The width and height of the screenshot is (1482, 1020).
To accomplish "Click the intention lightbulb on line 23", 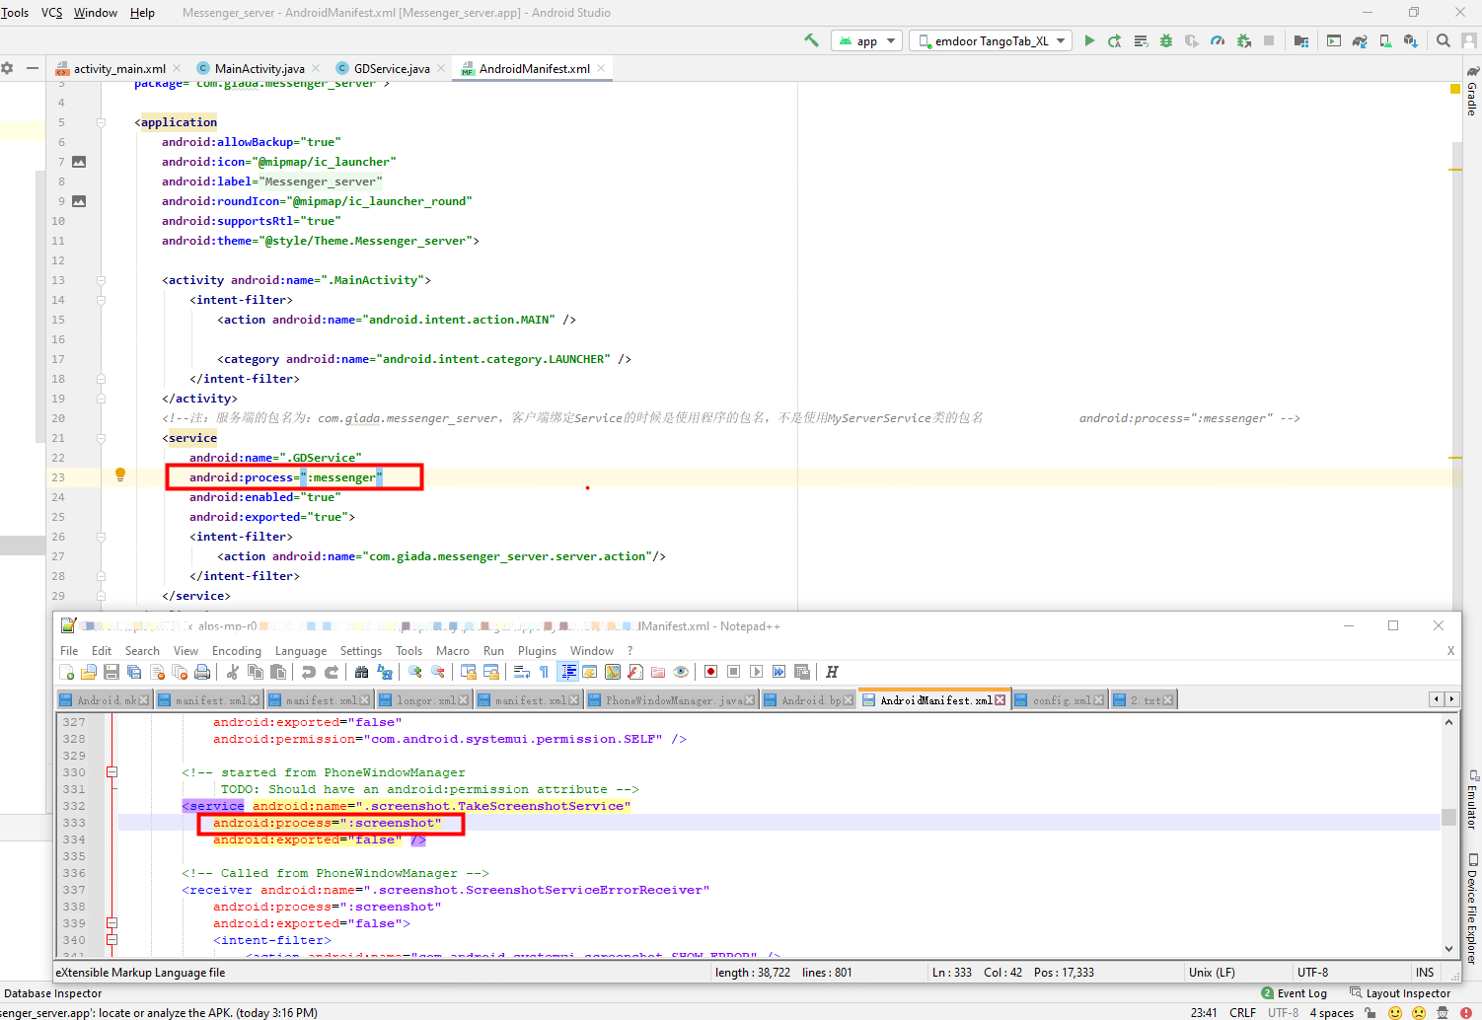I will 120,474.
